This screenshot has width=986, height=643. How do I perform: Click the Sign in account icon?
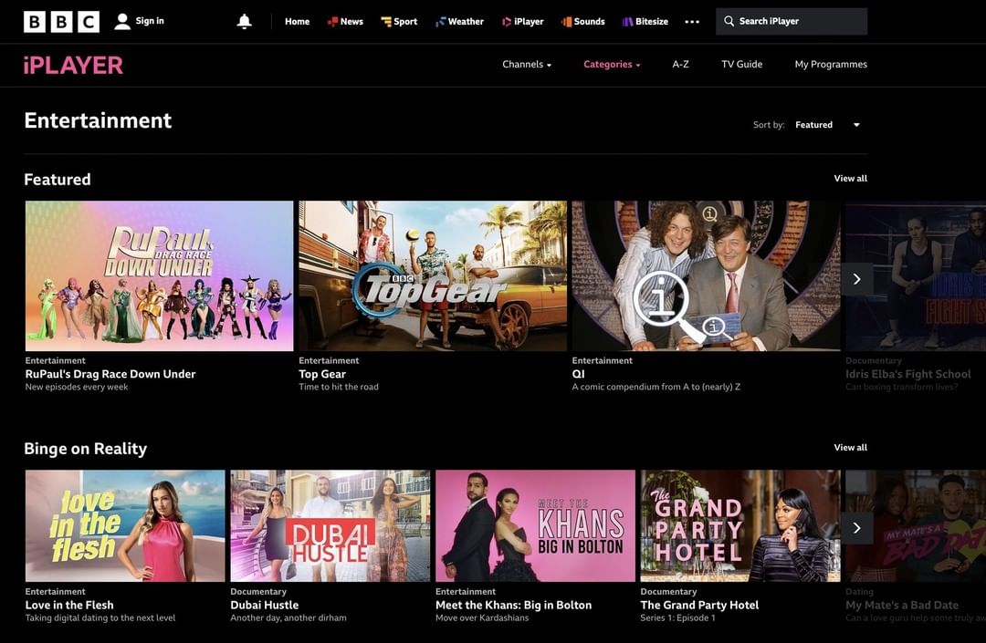click(122, 22)
